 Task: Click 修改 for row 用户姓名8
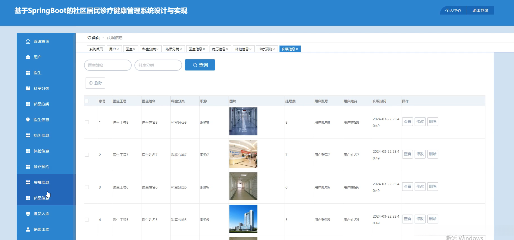click(x=420, y=121)
